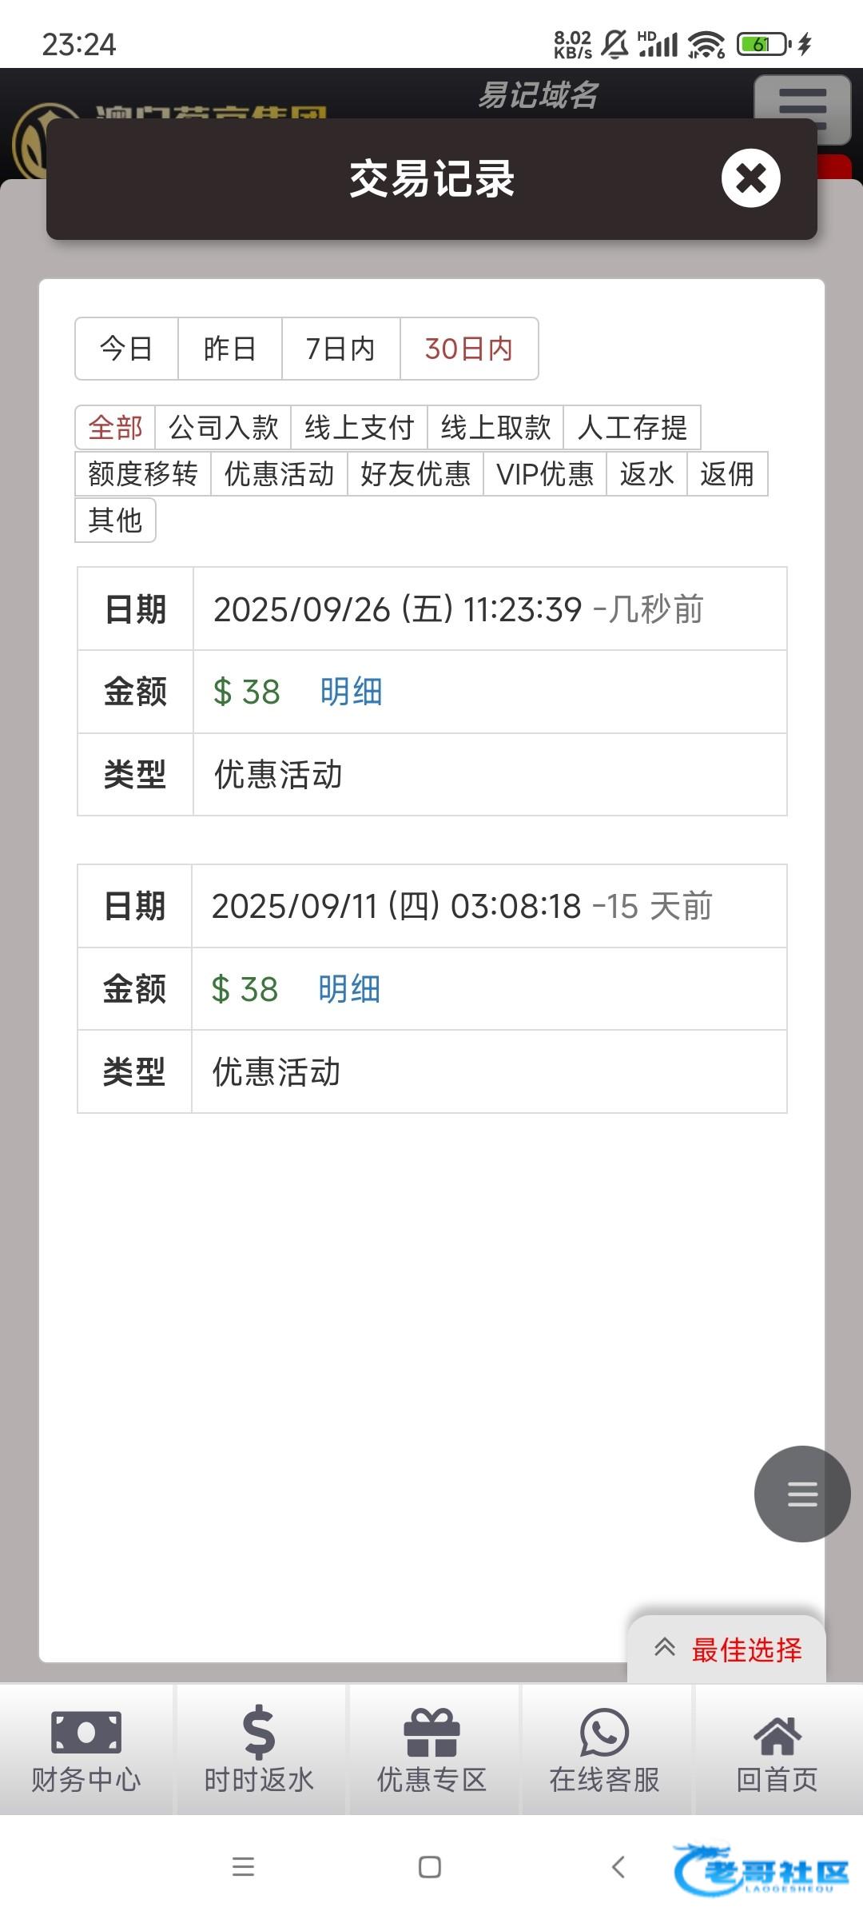Tap the Android back navigation button
The width and height of the screenshot is (863, 1919).
pyautogui.click(x=618, y=1867)
